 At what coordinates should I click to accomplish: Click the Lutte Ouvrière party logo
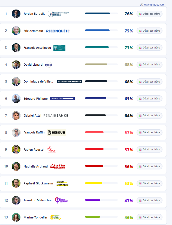pyautogui.click(x=58, y=166)
